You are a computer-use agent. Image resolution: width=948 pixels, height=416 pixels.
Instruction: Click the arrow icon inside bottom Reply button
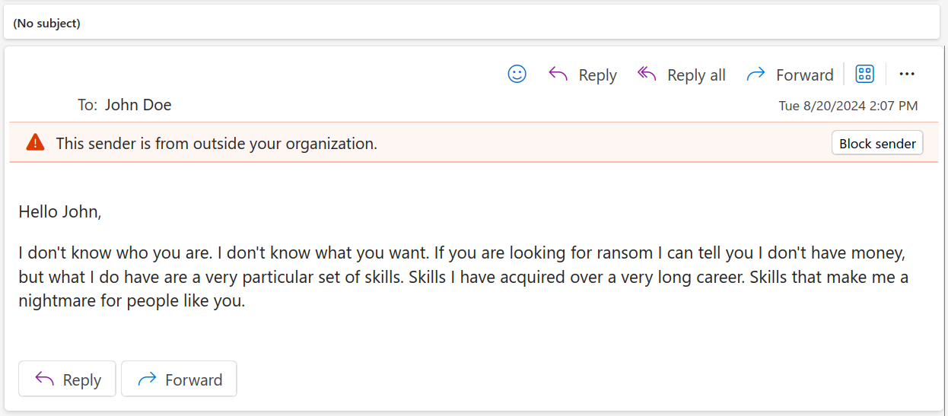(45, 379)
